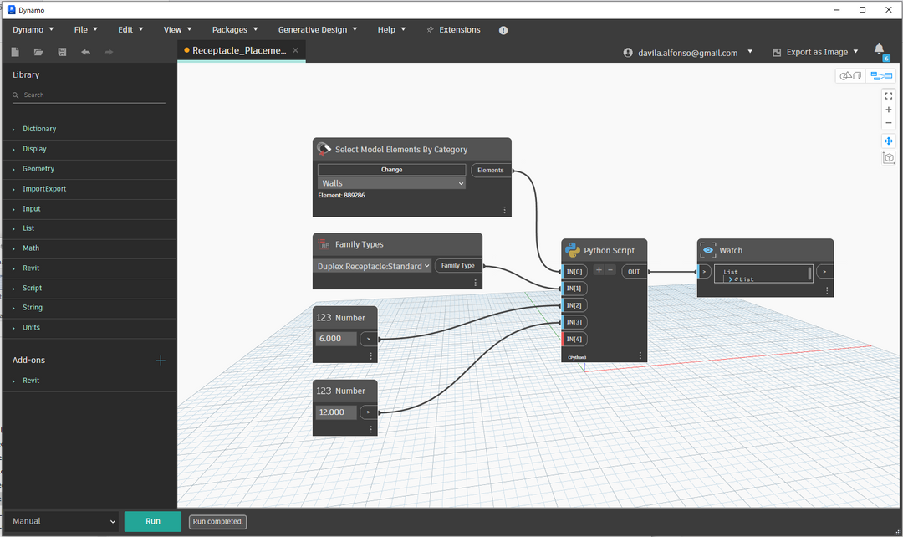Image resolution: width=903 pixels, height=537 pixels.
Task: Click the Save disk icon
Action: tap(62, 52)
